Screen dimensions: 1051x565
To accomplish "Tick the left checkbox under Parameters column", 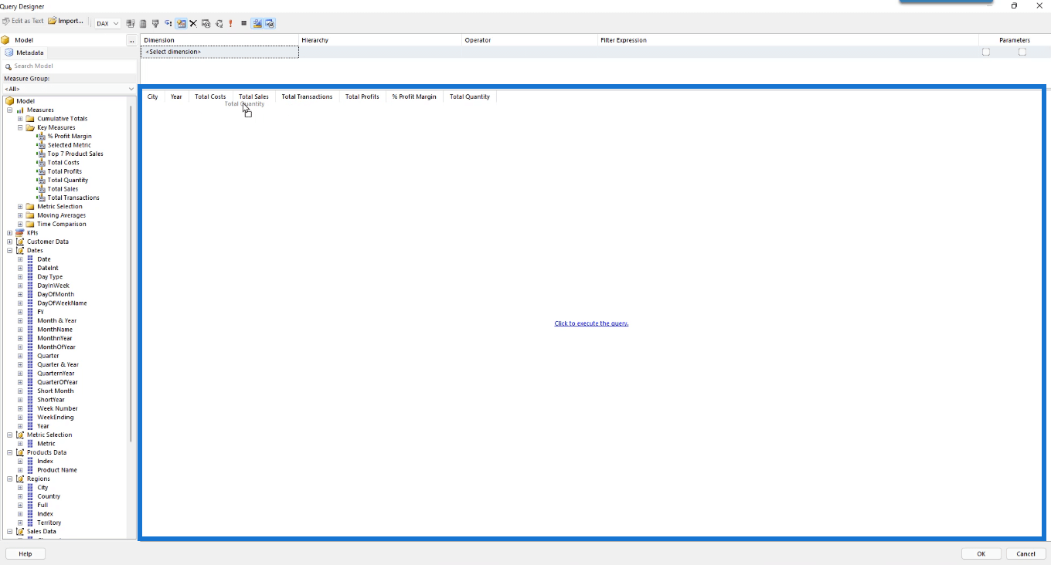I will pyautogui.click(x=985, y=52).
